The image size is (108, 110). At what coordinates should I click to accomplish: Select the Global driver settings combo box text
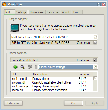[x=66, y=67]
